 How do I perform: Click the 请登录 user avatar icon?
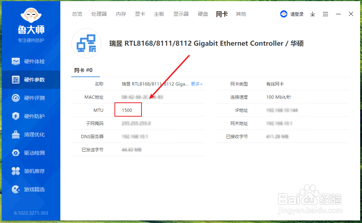(x=284, y=14)
